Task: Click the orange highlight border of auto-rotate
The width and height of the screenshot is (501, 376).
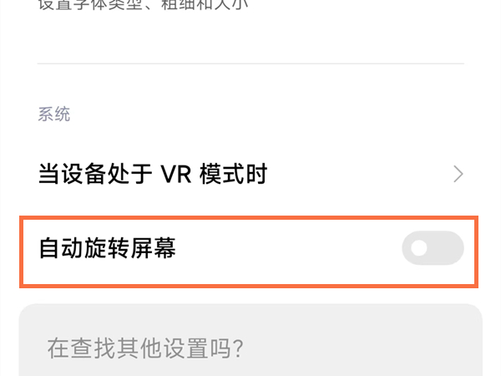Action: point(249,218)
